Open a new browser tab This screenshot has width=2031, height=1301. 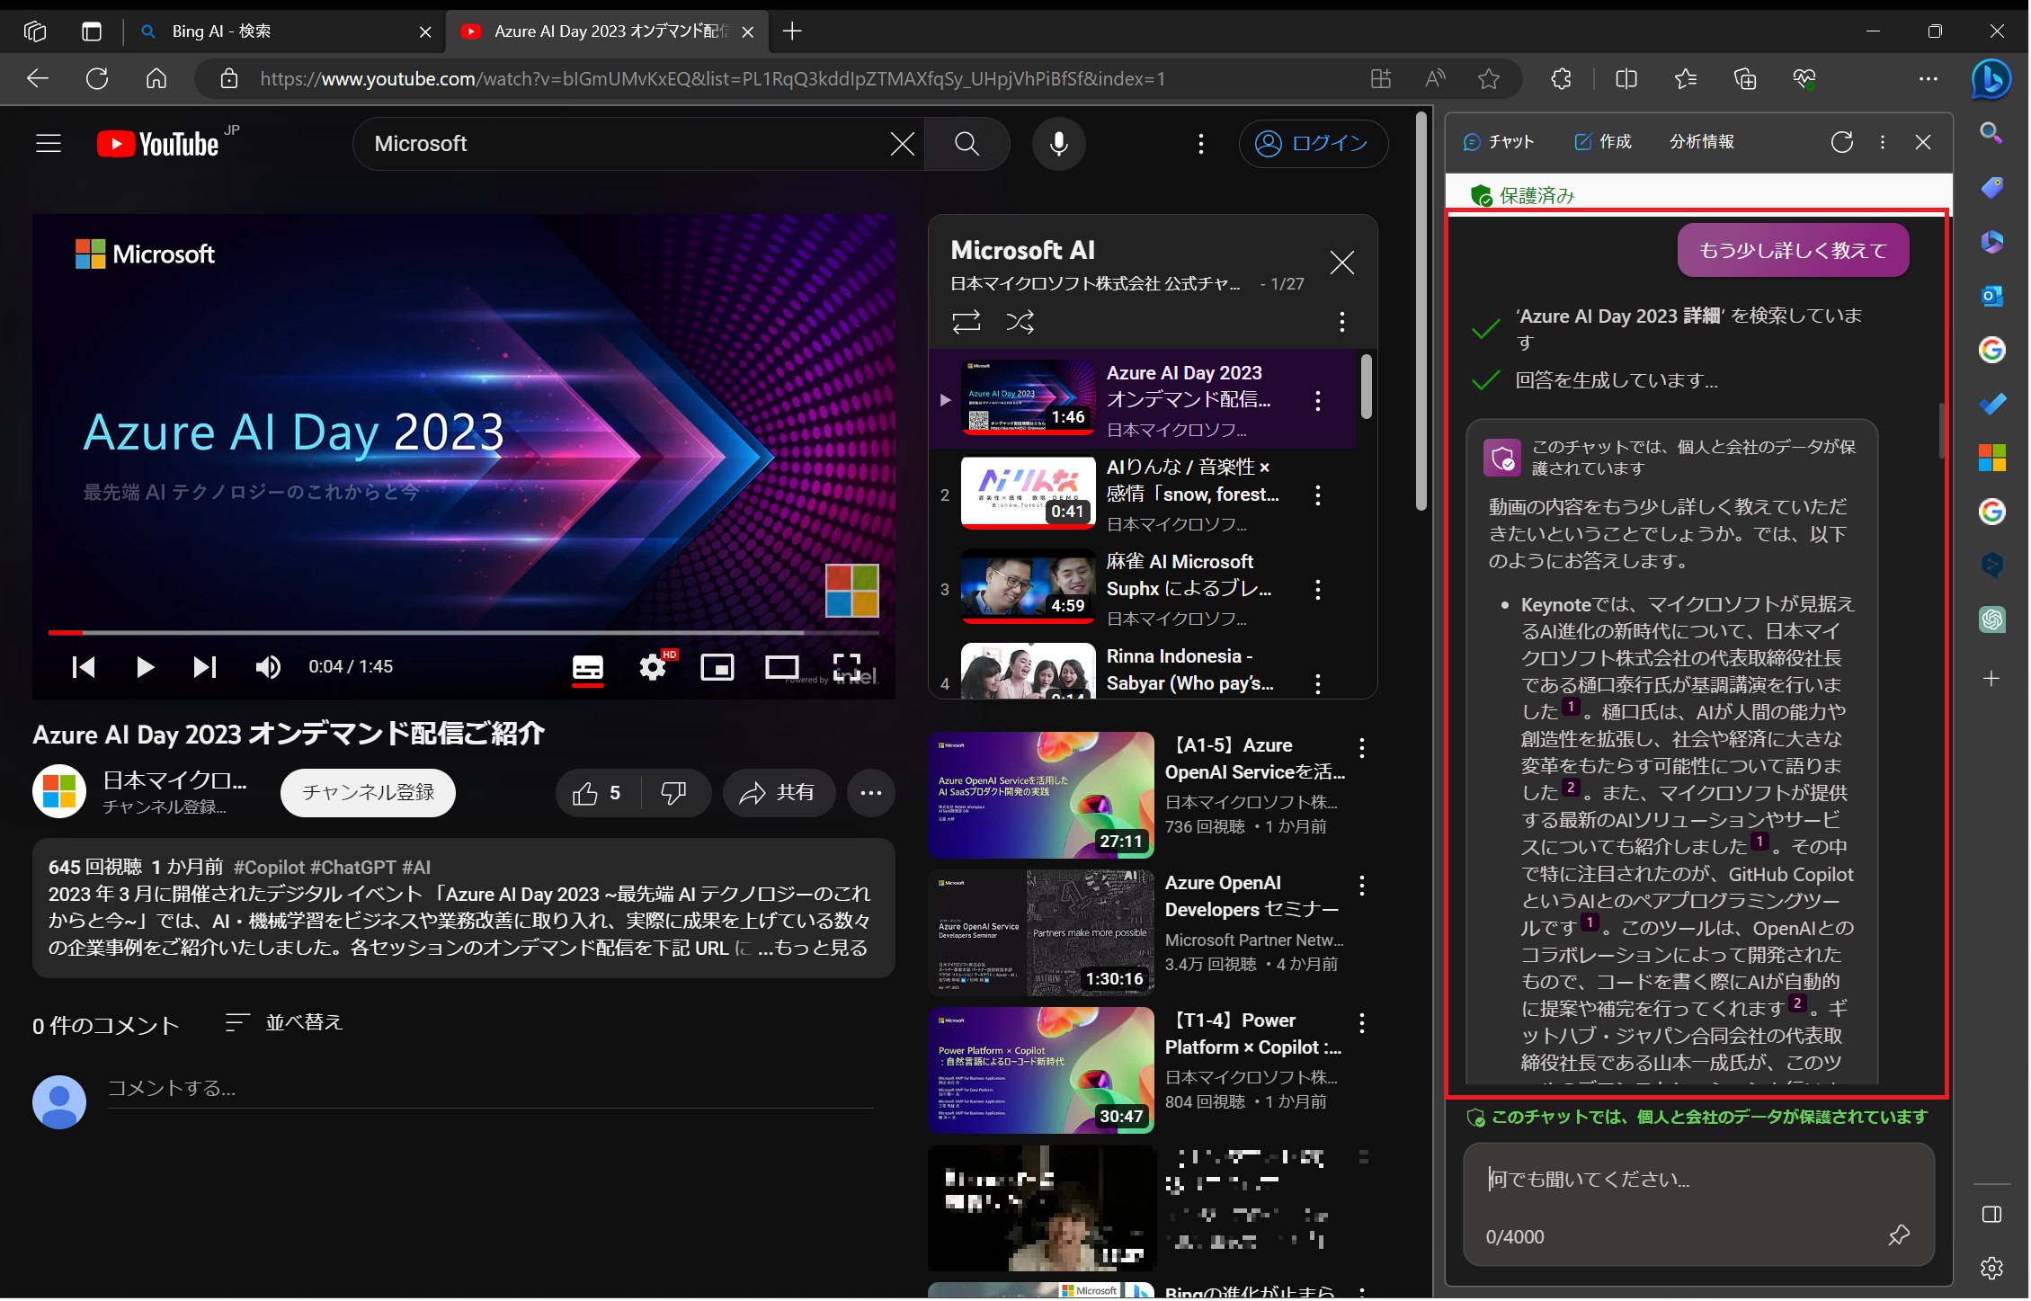(792, 31)
